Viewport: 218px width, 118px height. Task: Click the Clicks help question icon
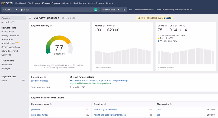coord(166,26)
